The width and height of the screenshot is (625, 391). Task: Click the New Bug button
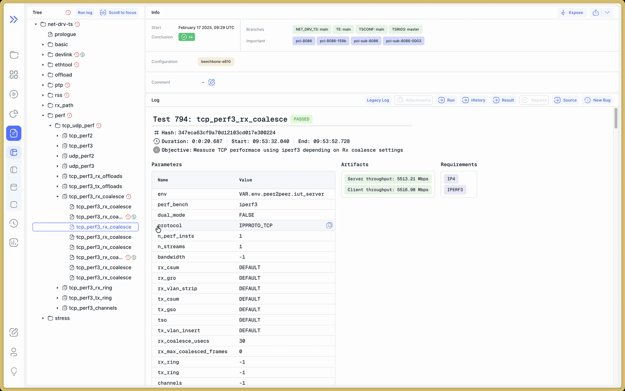[597, 100]
